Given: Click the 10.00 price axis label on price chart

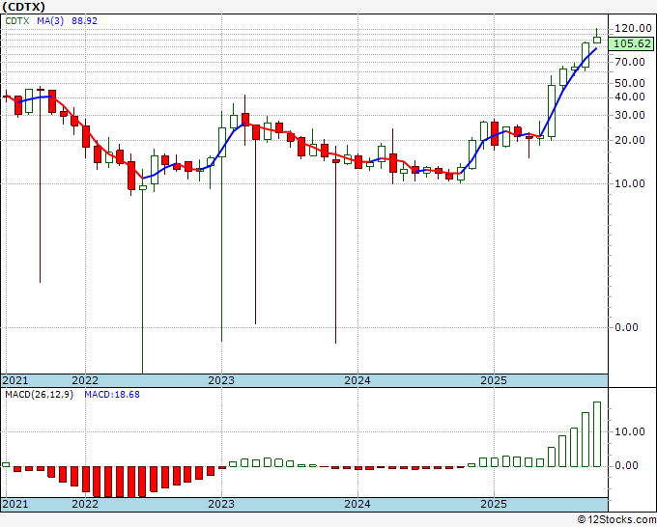Looking at the screenshot, I should [x=630, y=183].
